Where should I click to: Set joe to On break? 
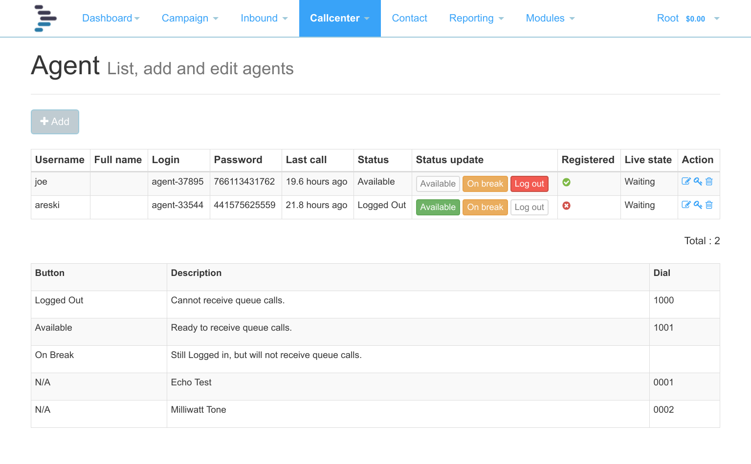coord(485,184)
